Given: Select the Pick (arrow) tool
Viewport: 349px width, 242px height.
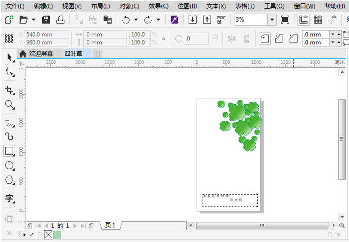Looking at the screenshot, I should click(x=9, y=57).
